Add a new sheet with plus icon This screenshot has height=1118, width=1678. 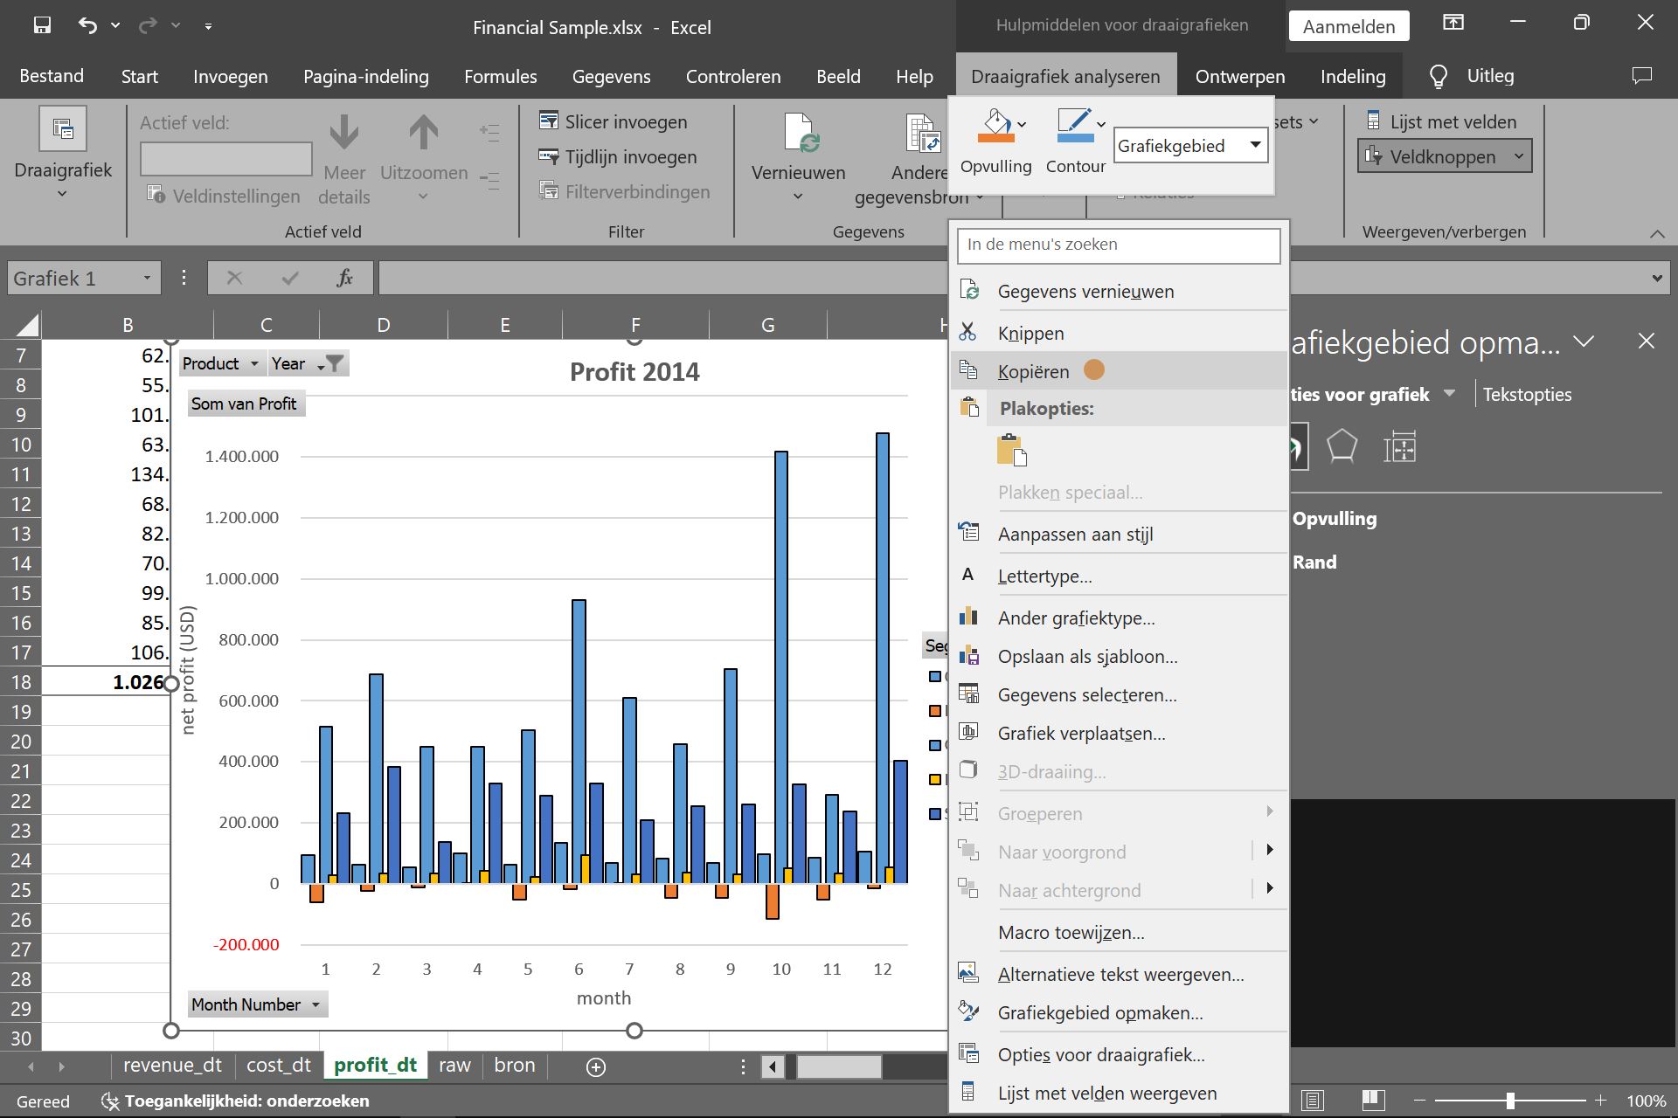click(596, 1066)
